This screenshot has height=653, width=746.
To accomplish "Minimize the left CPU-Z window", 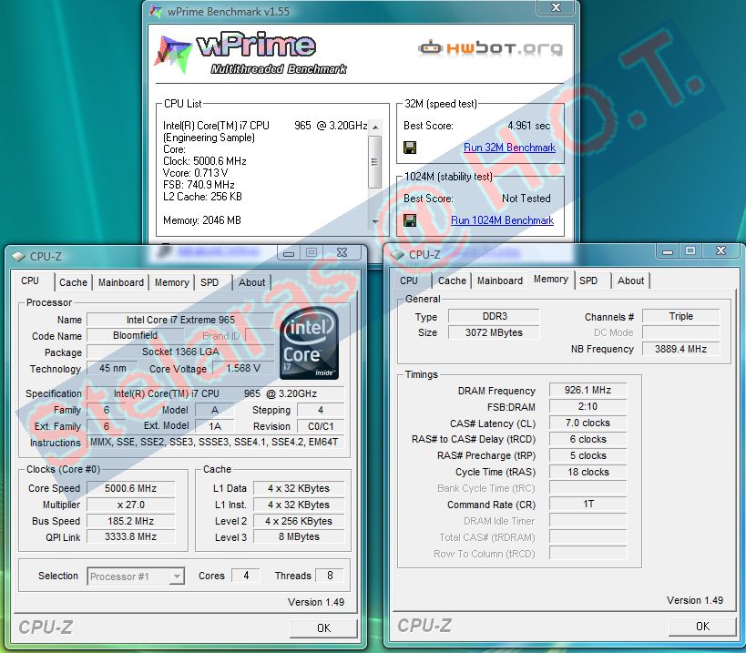I will [289, 253].
